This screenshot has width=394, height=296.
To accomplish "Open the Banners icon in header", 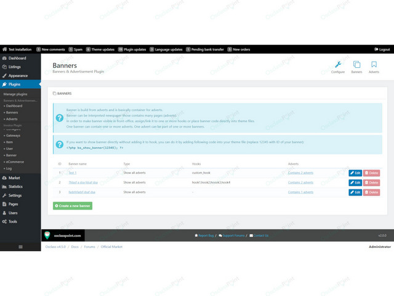I will point(356,67).
